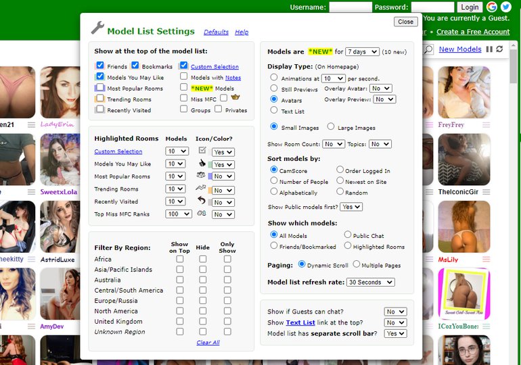Refresh the model list with the refresh icon

point(499,49)
